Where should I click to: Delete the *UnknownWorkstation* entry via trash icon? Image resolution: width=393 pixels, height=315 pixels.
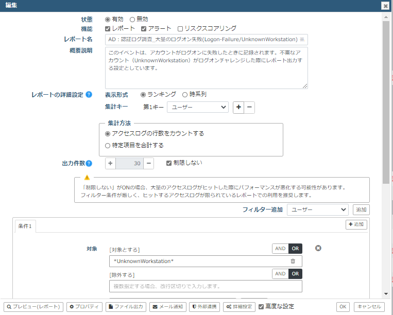293,261
